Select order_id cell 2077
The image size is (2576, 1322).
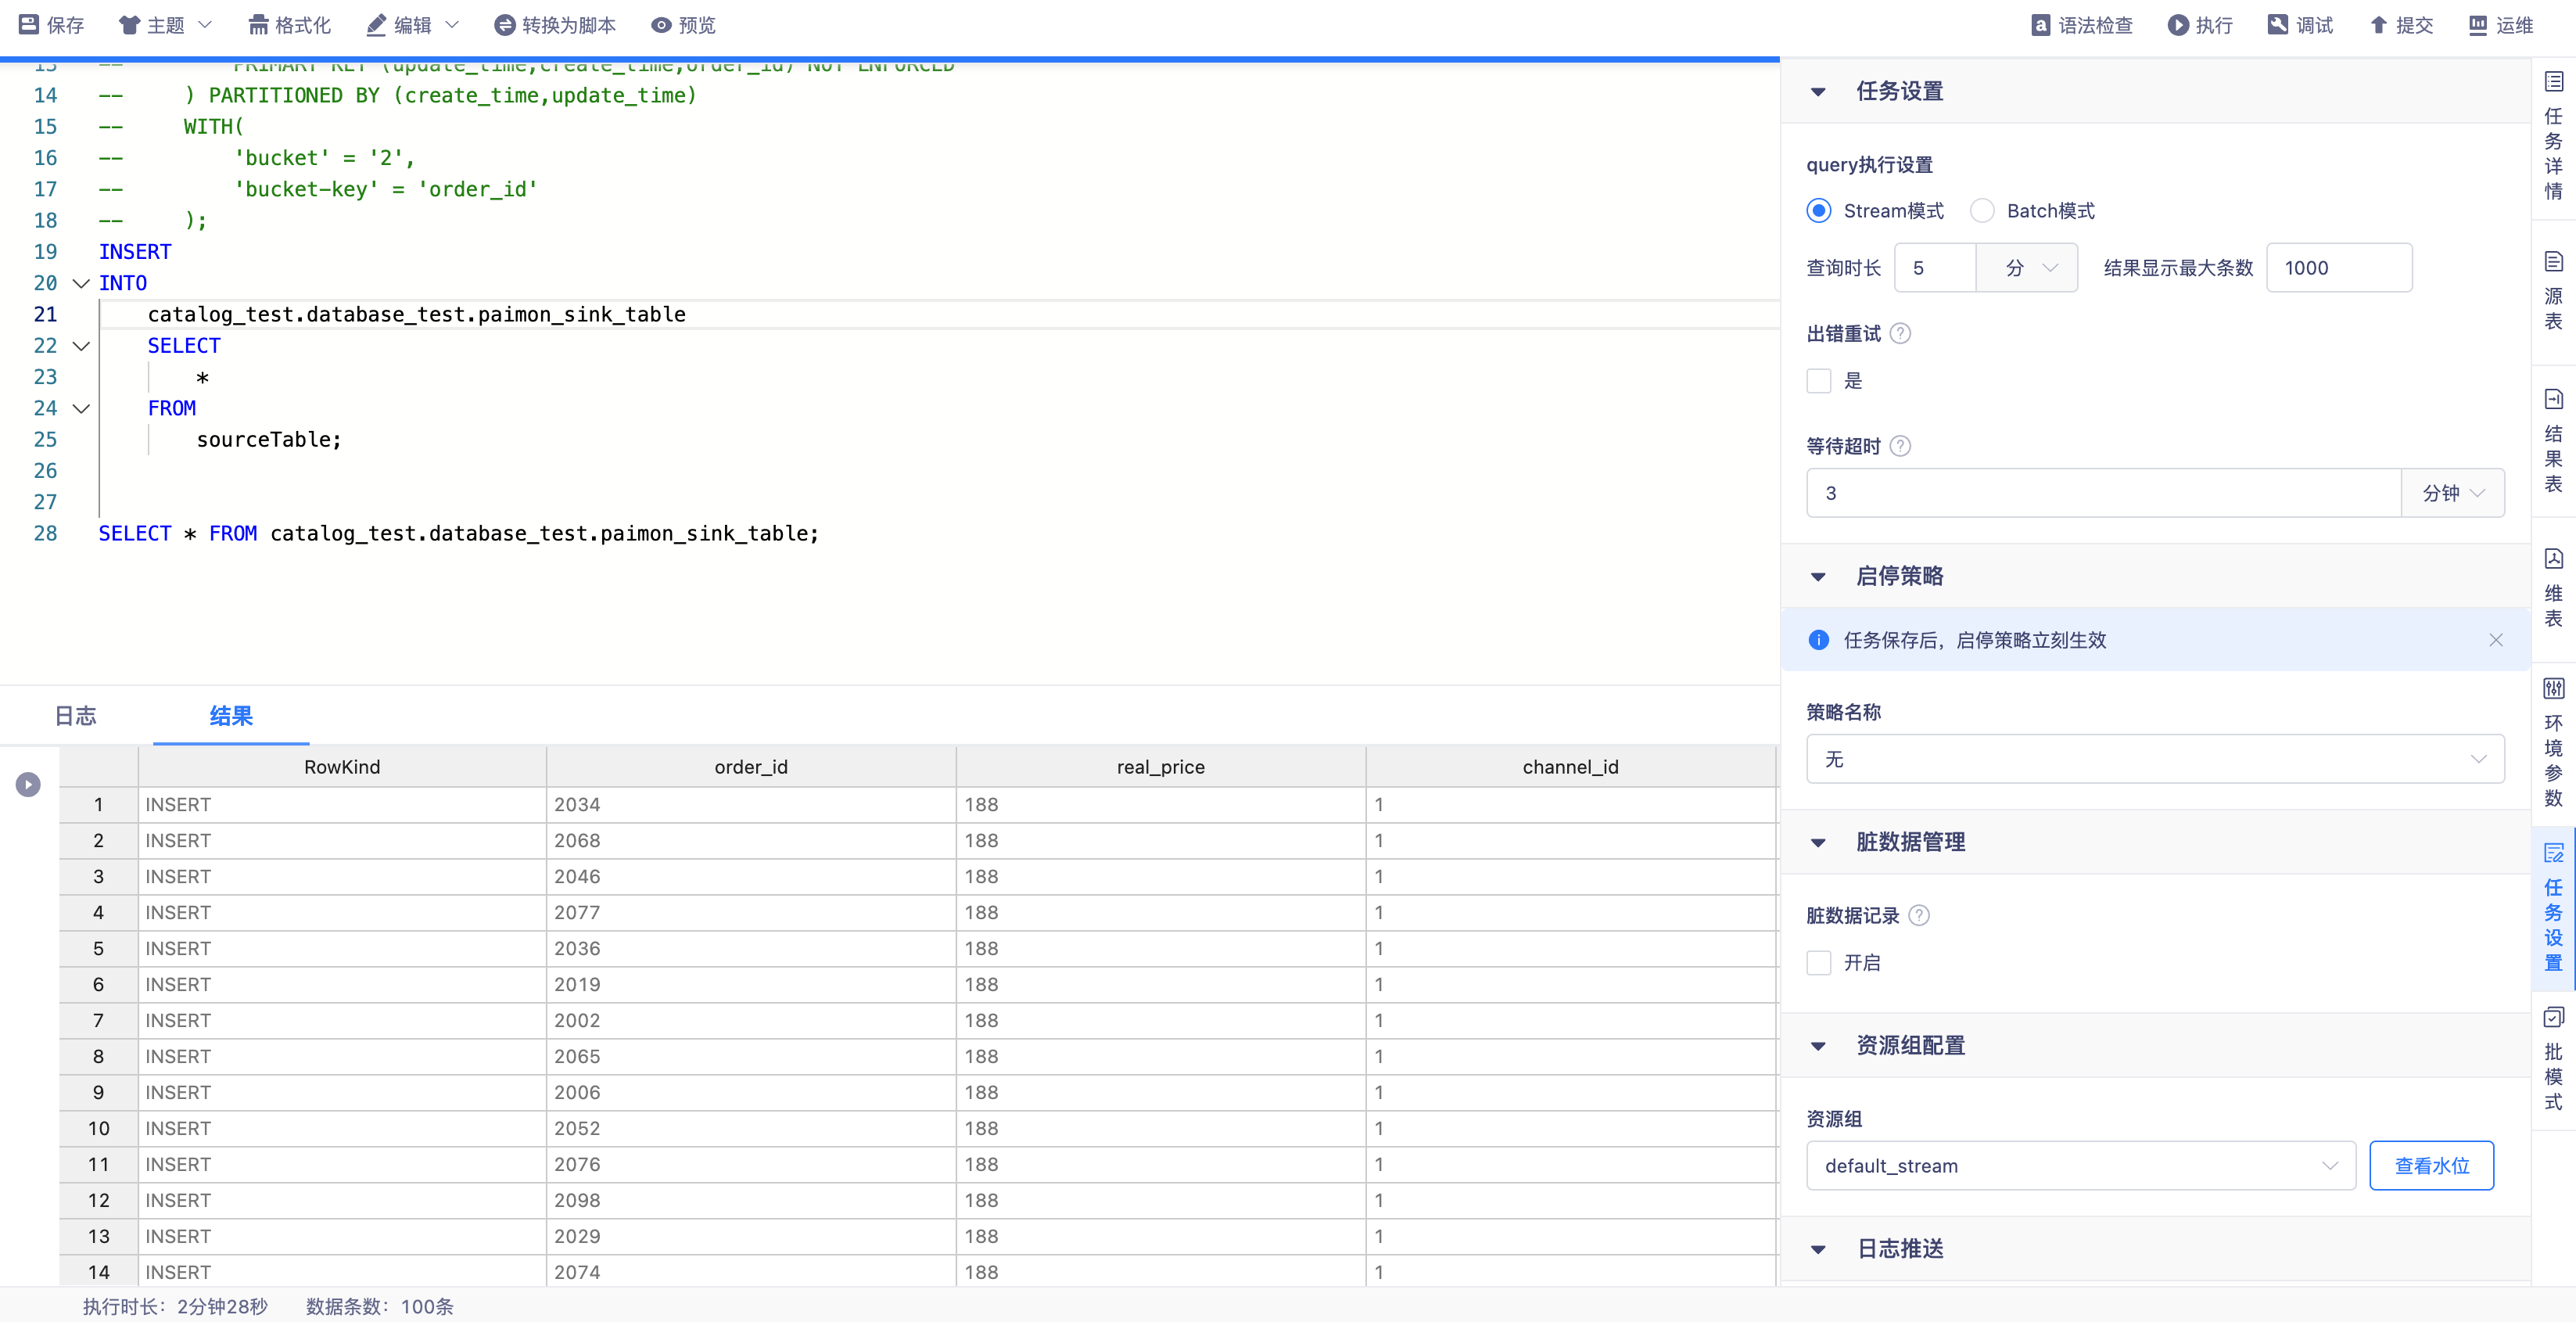tap(751, 913)
